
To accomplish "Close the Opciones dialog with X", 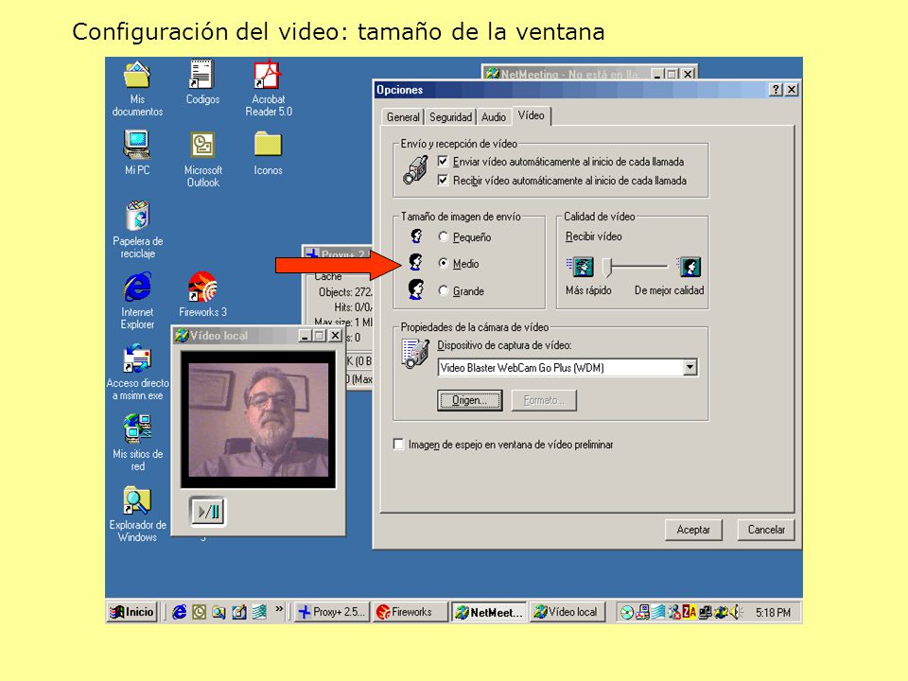I will [791, 90].
